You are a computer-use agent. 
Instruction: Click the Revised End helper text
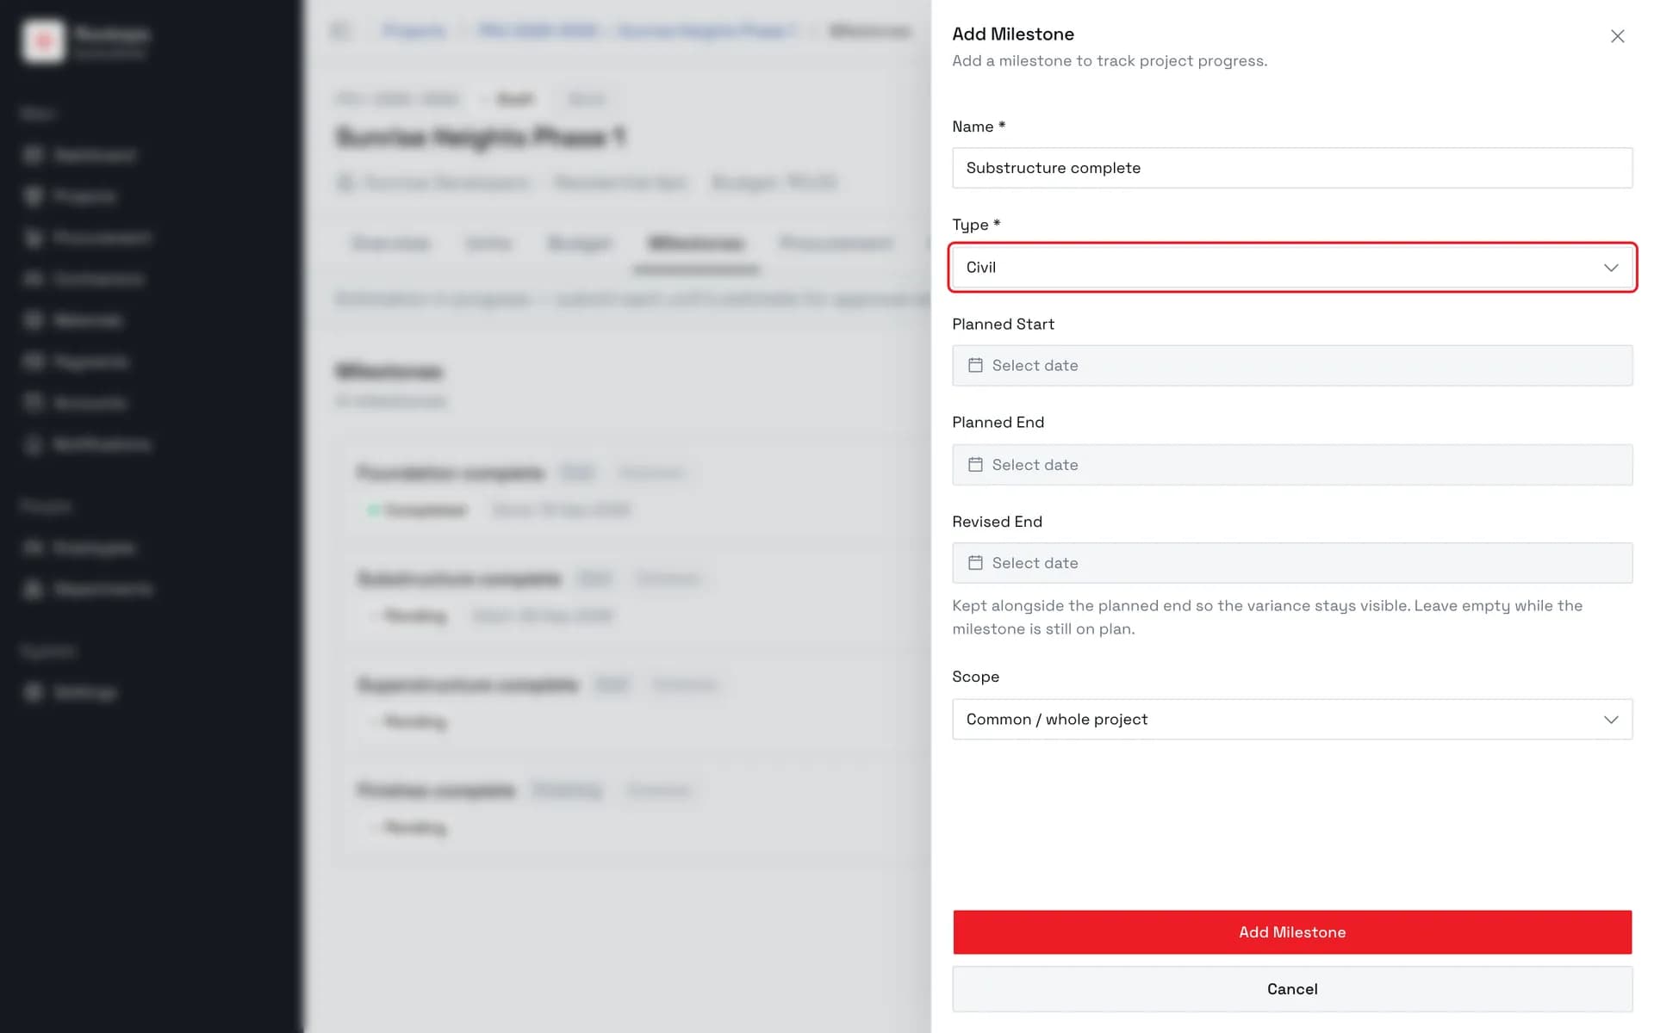(x=1267, y=617)
